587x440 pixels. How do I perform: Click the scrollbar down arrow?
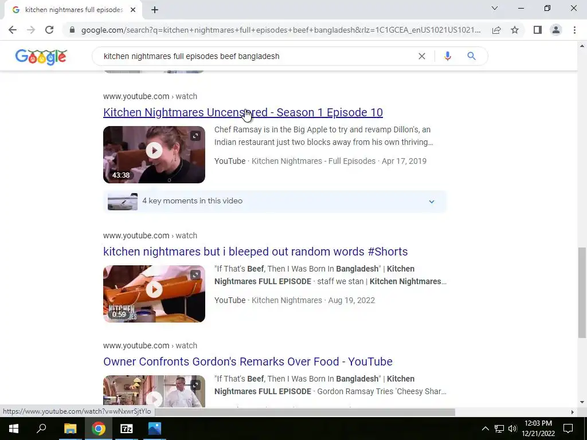point(582,402)
